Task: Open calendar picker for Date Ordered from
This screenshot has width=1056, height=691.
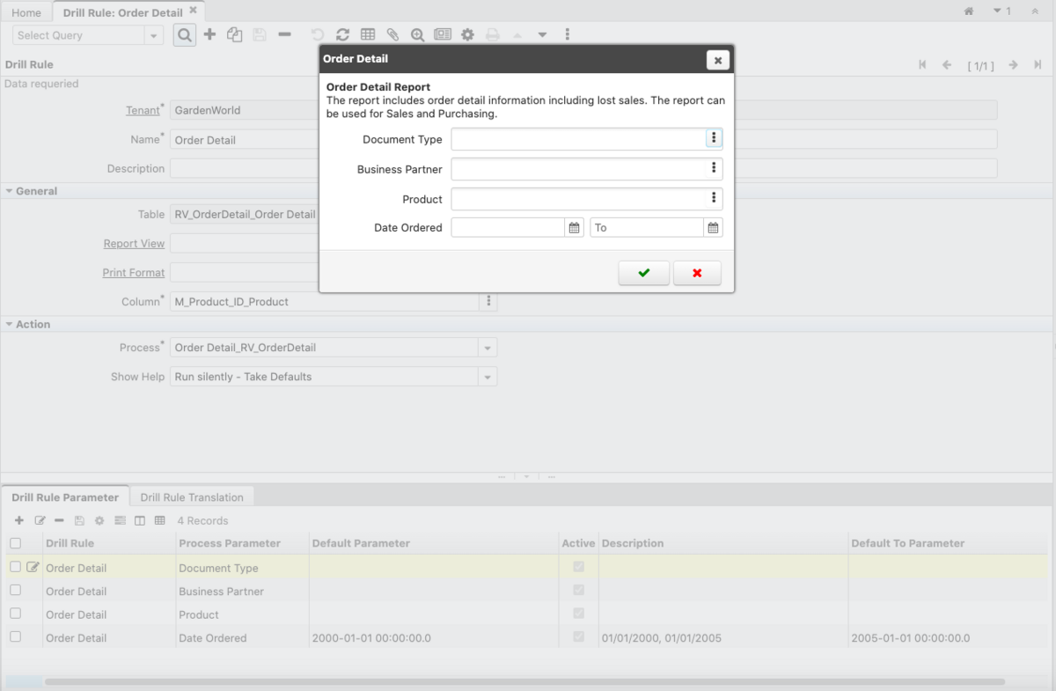Action: [575, 228]
